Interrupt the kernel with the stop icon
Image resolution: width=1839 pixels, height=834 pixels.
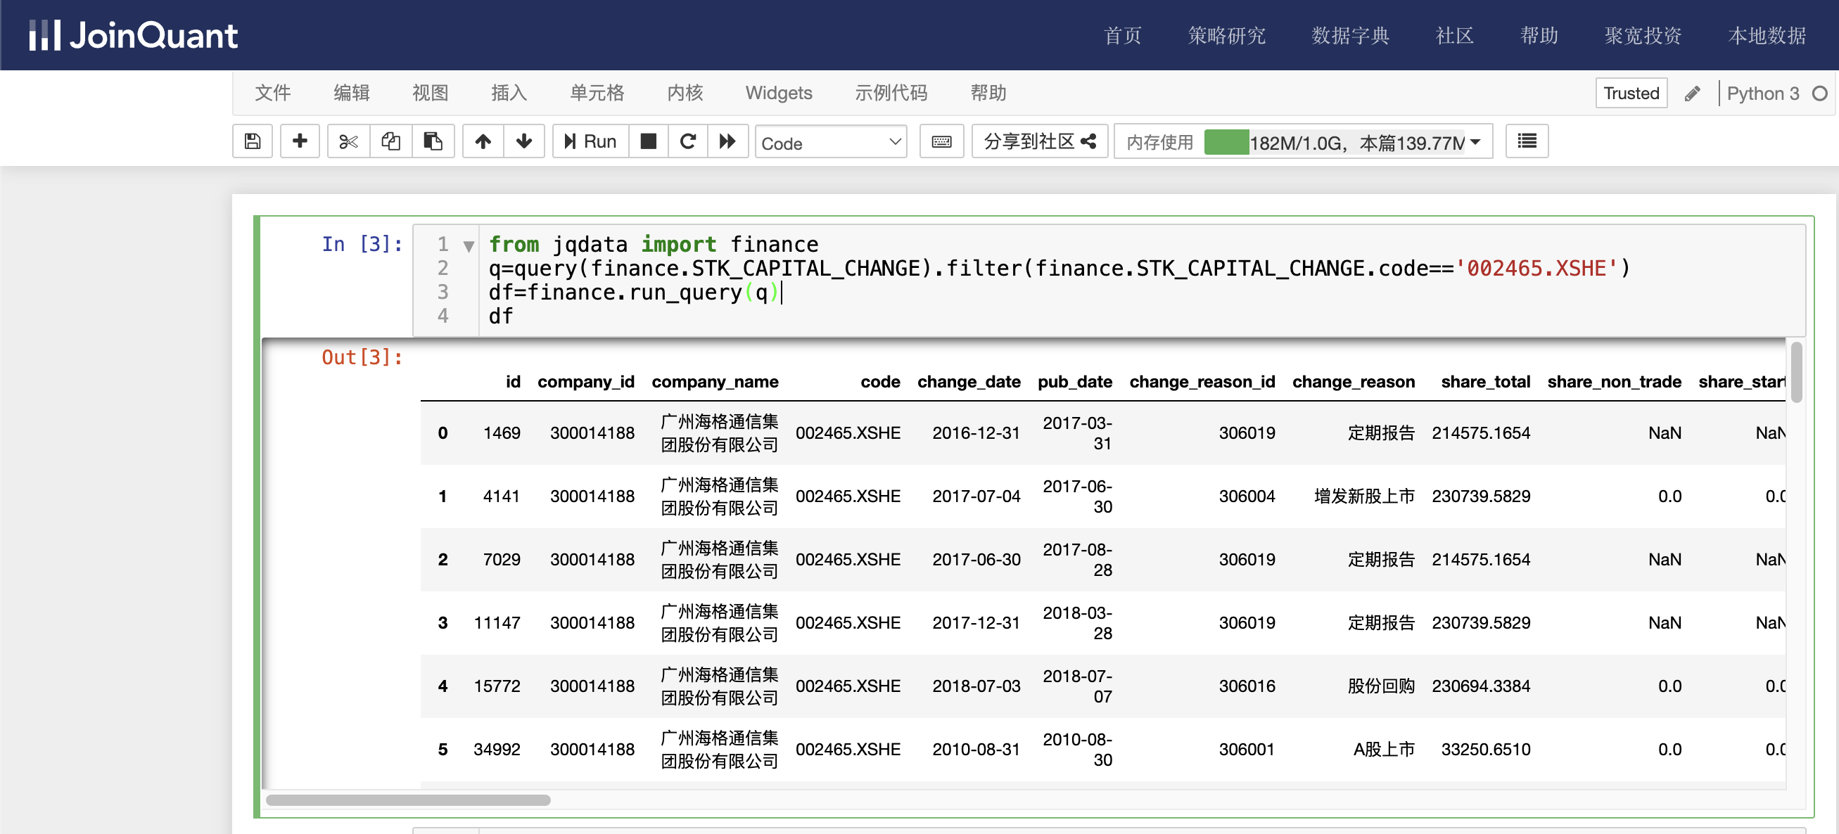[x=647, y=141]
